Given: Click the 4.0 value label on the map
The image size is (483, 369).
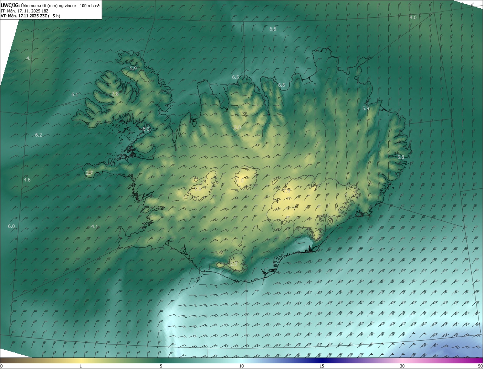Looking at the screenshot, I should coord(413,18).
